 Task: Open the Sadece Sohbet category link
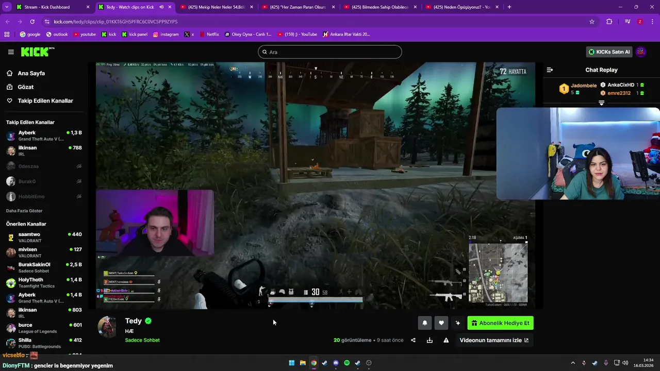pyautogui.click(x=142, y=340)
